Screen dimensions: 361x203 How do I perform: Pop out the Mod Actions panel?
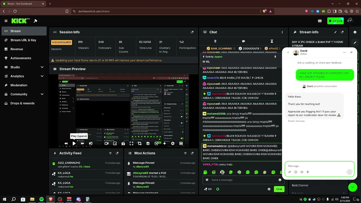tap(192, 153)
